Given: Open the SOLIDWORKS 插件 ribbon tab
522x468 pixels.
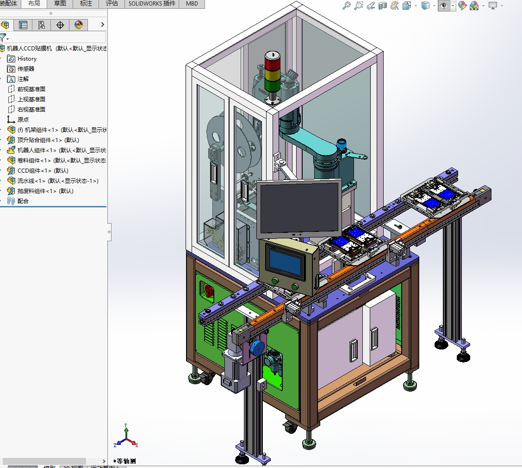Looking at the screenshot, I should [152, 4].
